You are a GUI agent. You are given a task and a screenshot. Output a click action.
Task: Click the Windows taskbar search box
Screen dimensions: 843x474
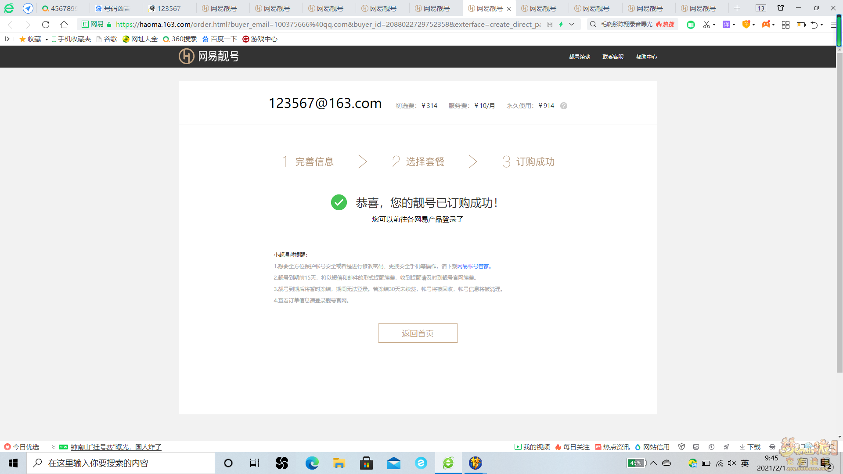[x=121, y=463]
